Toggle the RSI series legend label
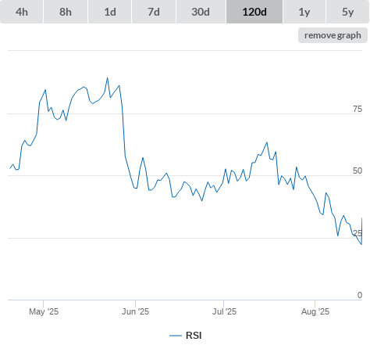The height and width of the screenshot is (356, 370). (x=194, y=336)
